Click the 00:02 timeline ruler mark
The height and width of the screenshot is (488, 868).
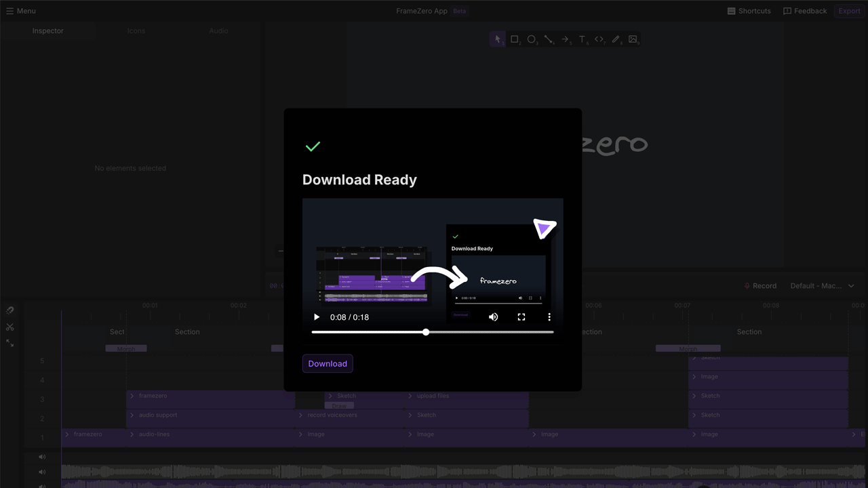click(x=239, y=306)
